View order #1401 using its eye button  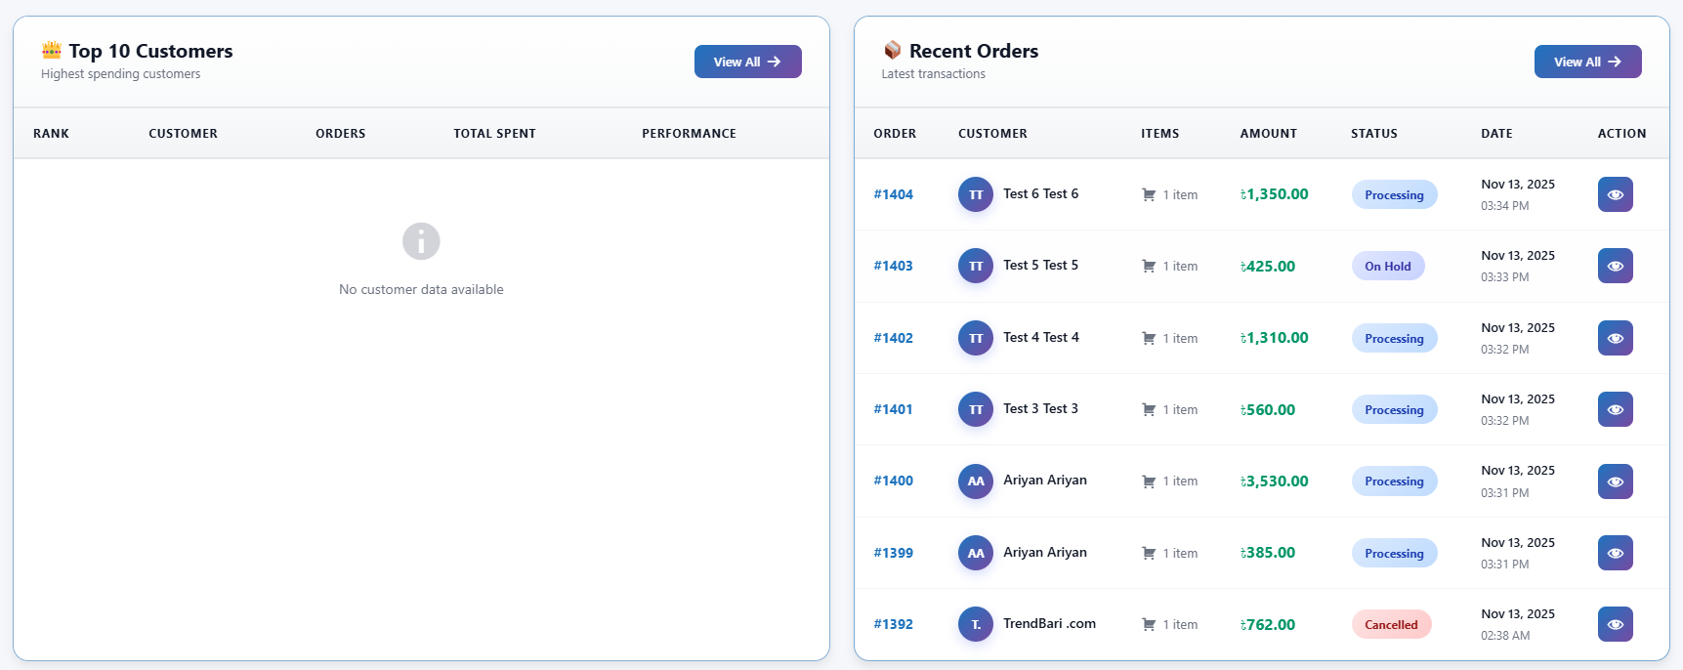click(x=1615, y=409)
